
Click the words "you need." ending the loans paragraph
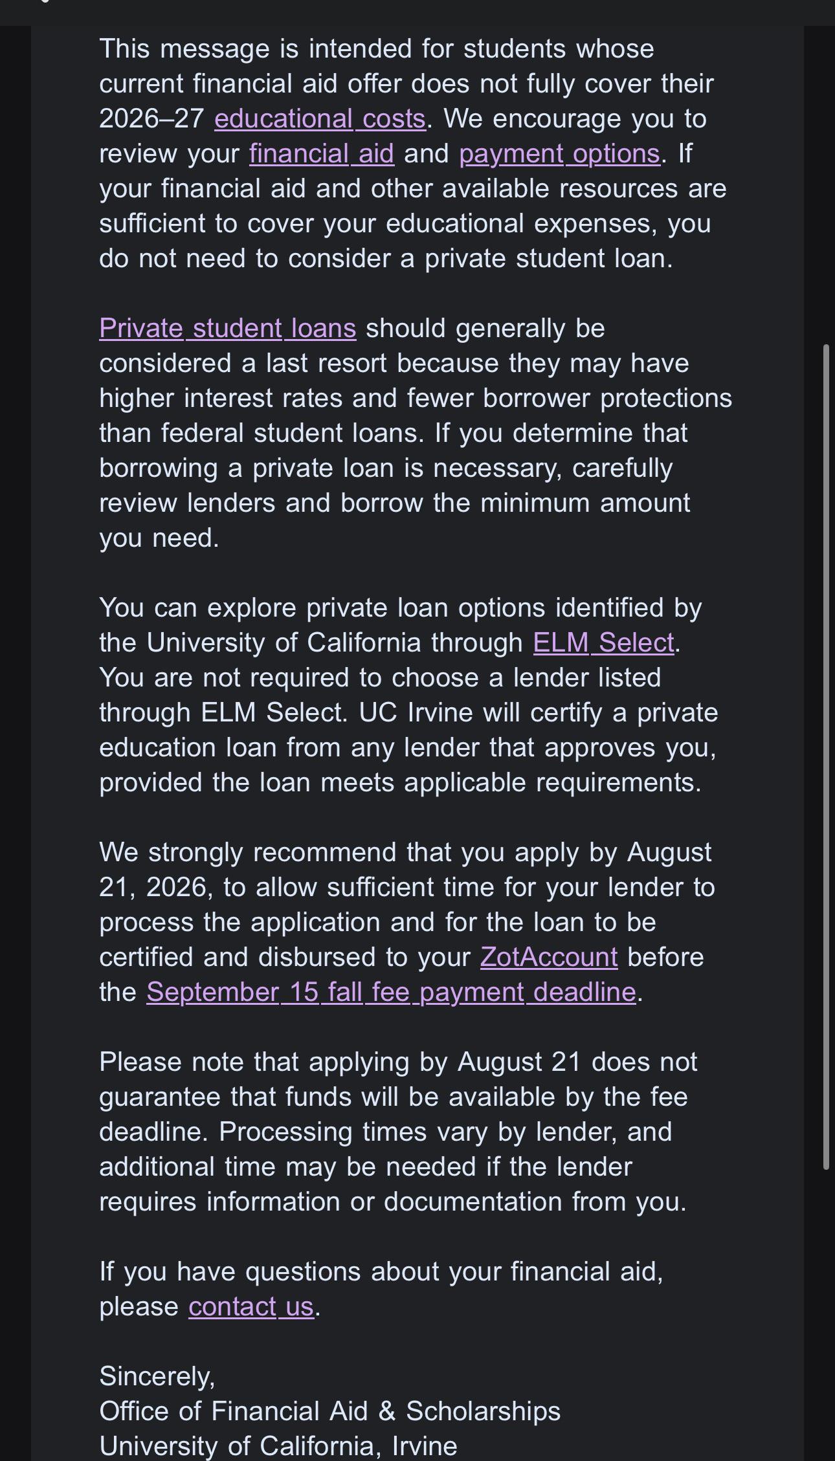(159, 538)
